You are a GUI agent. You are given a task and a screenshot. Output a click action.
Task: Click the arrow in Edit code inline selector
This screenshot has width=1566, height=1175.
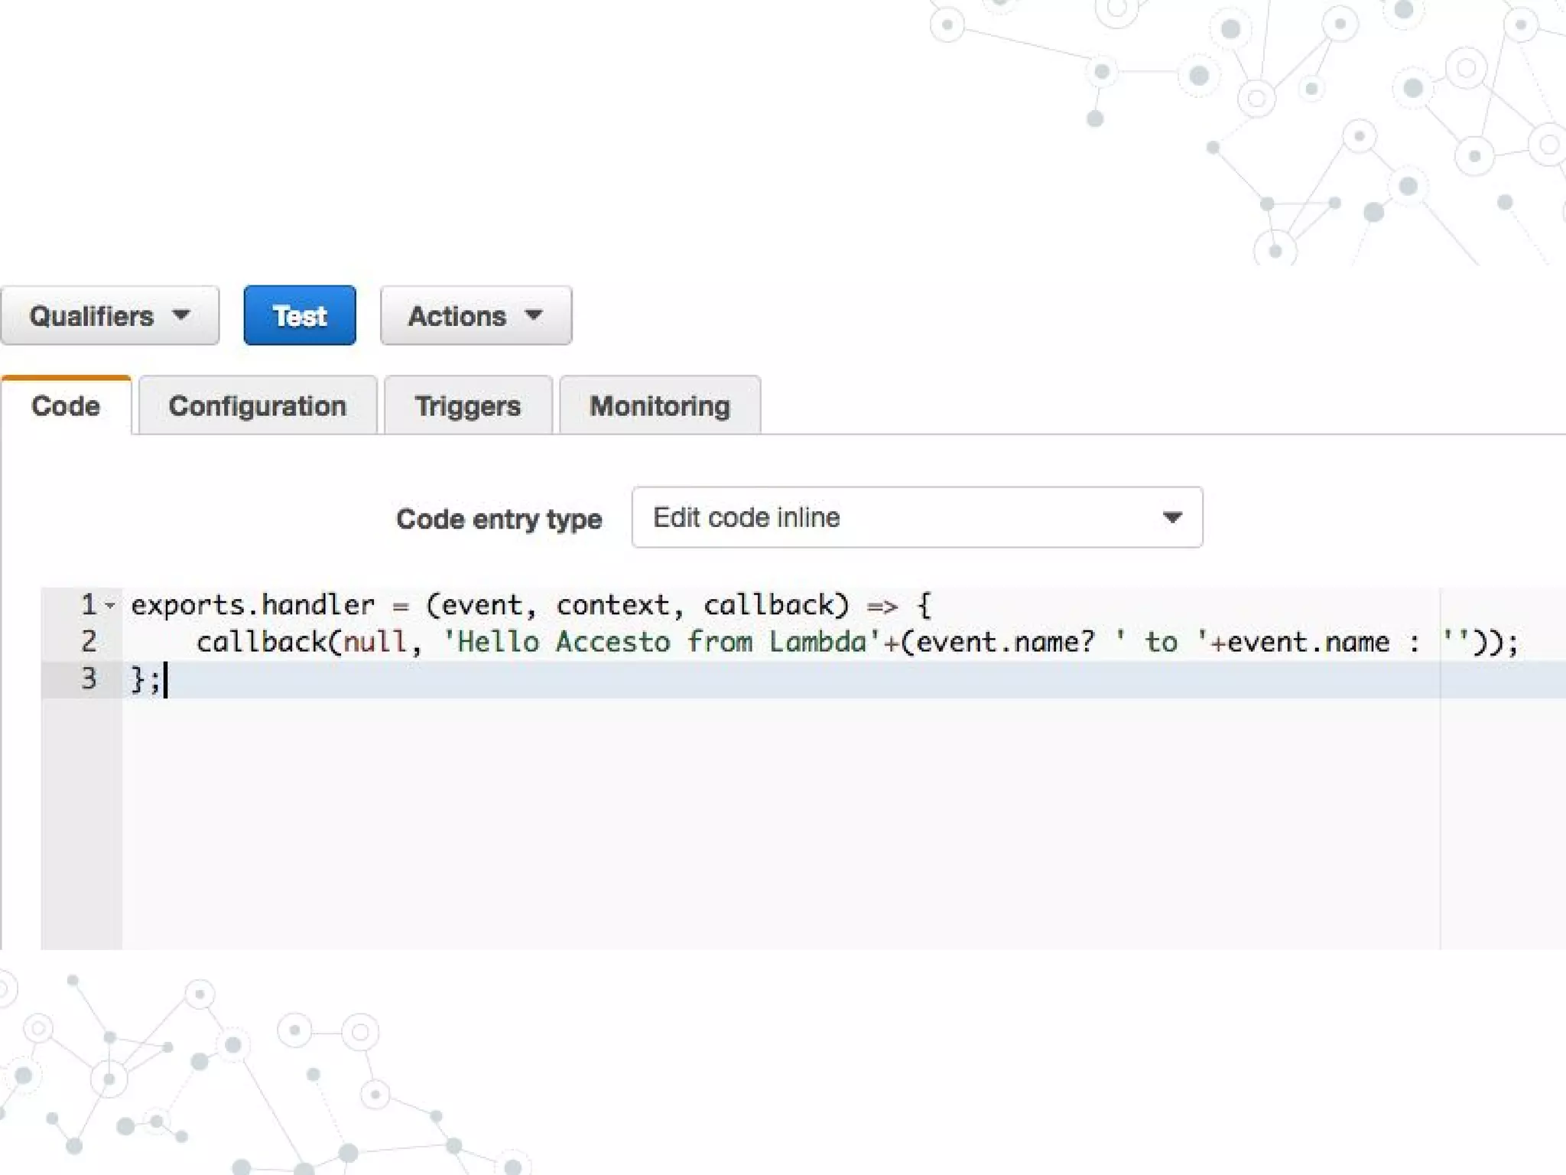[x=1172, y=518]
